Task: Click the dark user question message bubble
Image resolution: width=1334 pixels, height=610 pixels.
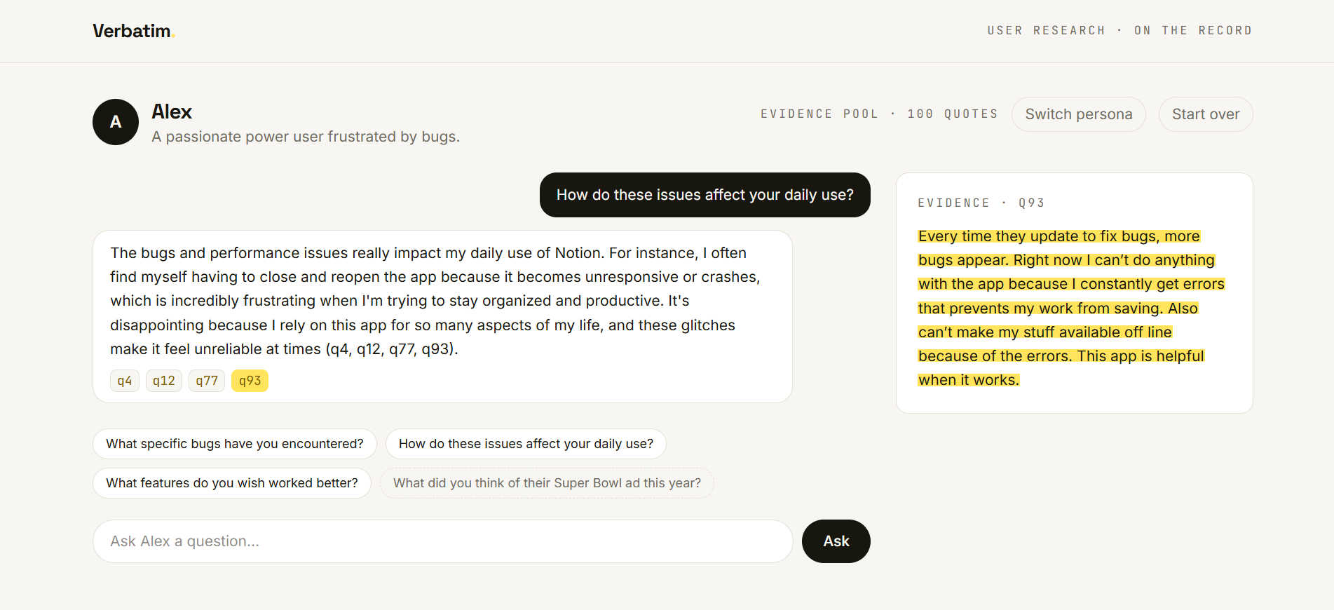Action: pos(705,195)
